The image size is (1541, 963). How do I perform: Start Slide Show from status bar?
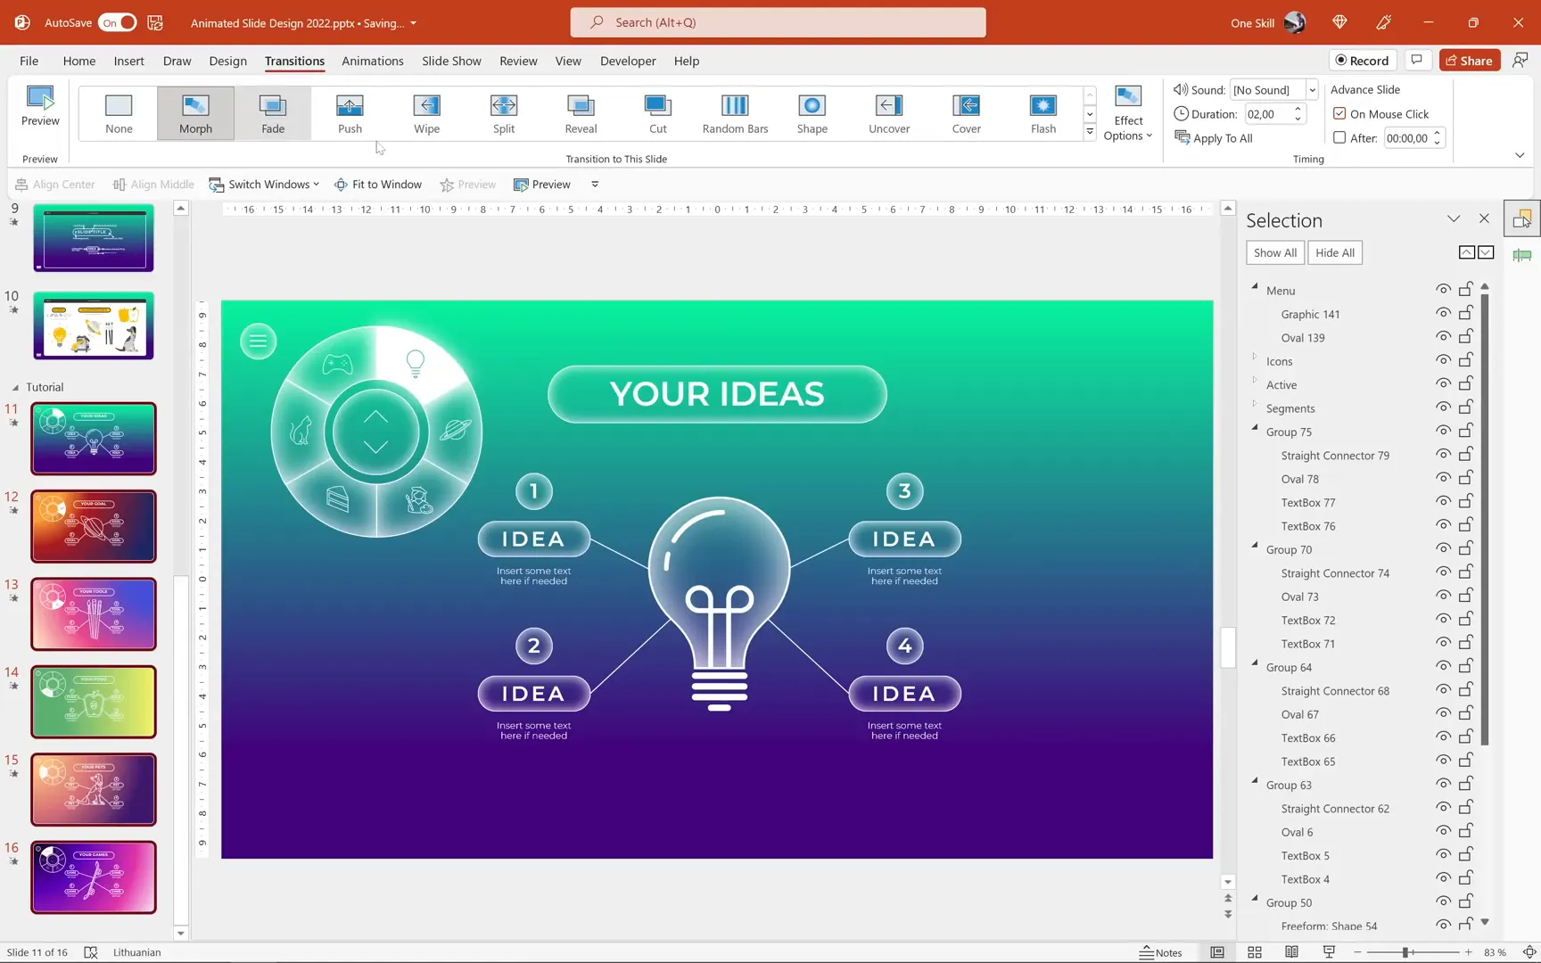coord(1329,952)
